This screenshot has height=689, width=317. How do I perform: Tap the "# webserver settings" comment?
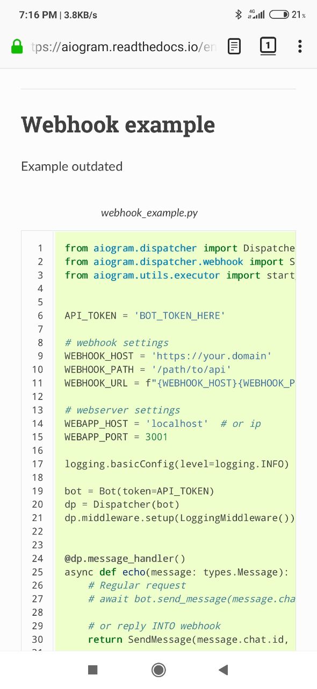[123, 410]
